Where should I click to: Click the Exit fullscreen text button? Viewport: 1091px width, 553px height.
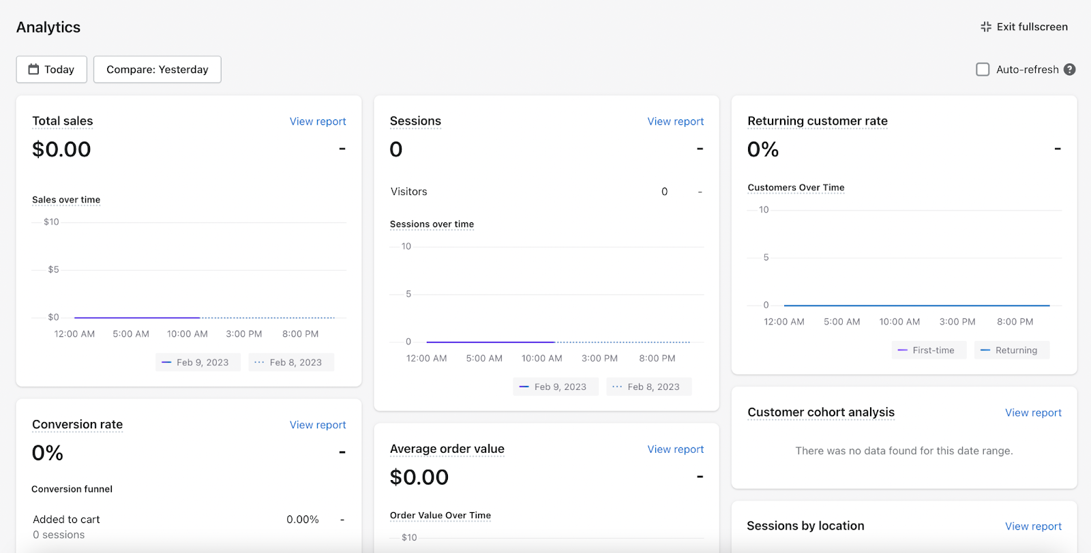[x=1032, y=27]
